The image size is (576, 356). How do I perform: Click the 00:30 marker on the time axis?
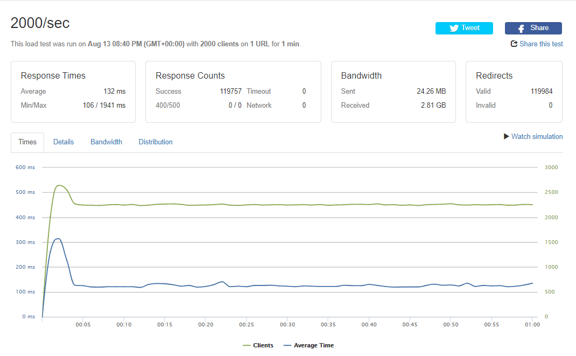(x=287, y=325)
